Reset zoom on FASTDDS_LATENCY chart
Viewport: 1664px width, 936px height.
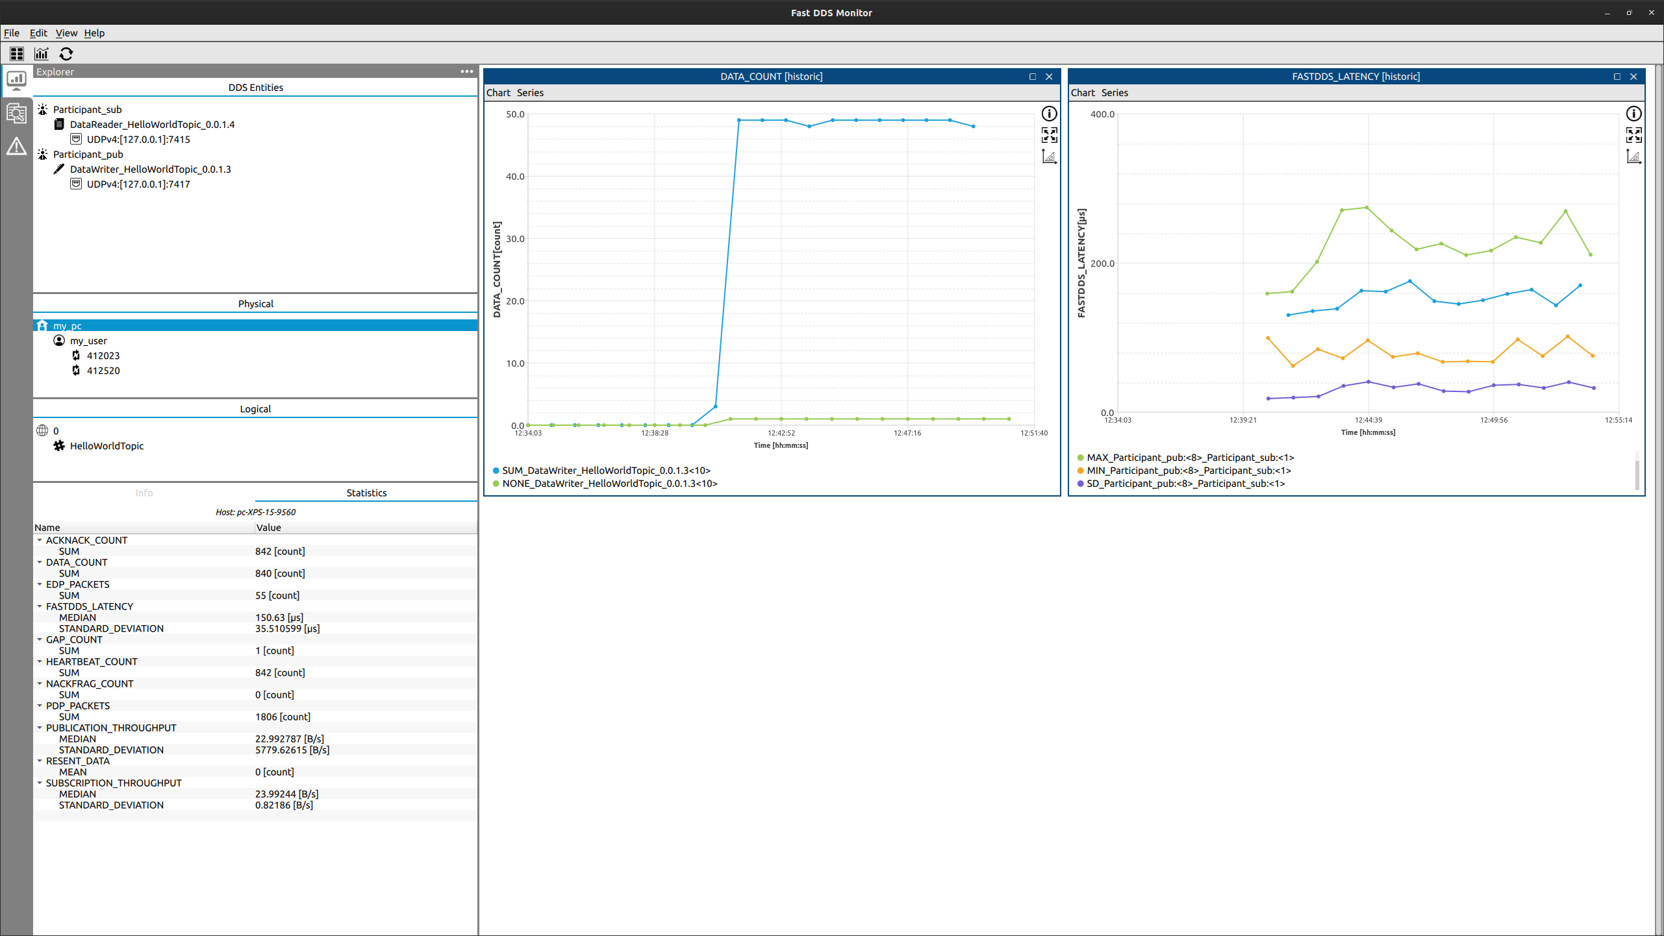pos(1633,135)
